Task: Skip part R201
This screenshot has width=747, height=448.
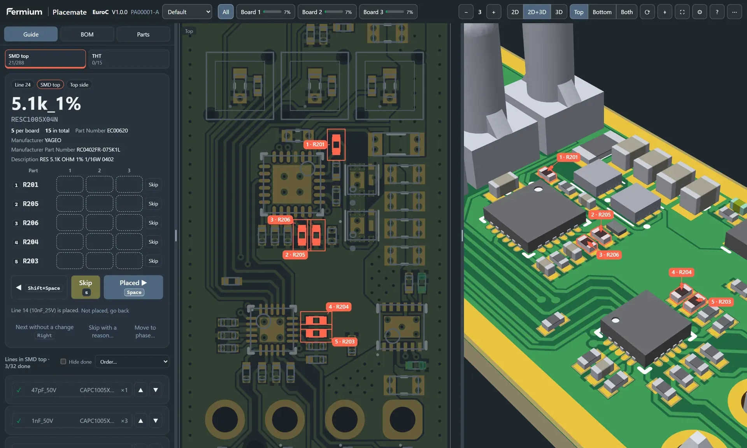Action: click(x=153, y=184)
